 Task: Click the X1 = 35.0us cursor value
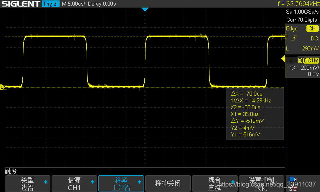click(244, 114)
